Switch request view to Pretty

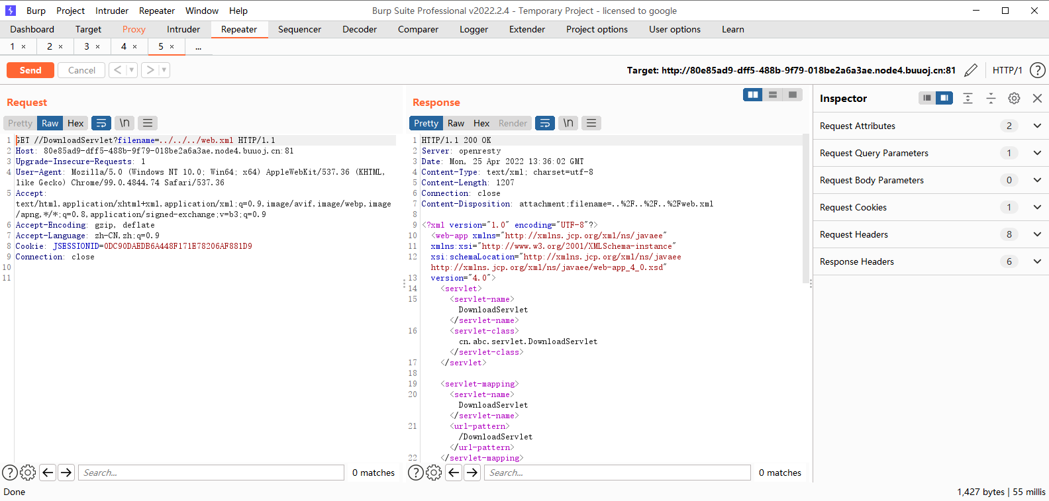pyautogui.click(x=21, y=123)
